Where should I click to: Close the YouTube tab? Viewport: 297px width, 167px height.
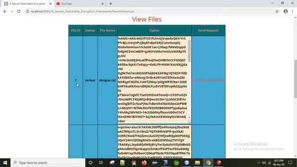pos(103,4)
